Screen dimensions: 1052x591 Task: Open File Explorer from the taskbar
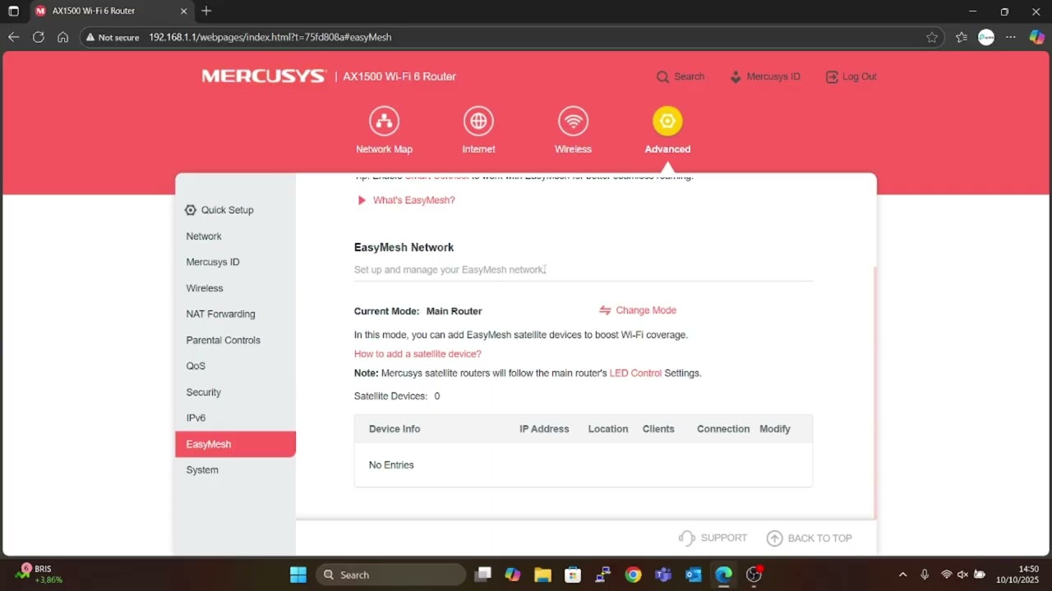pyautogui.click(x=542, y=575)
